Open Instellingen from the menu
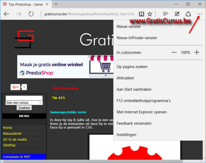Viewport: 206px width, 163px height. [x=126, y=135]
